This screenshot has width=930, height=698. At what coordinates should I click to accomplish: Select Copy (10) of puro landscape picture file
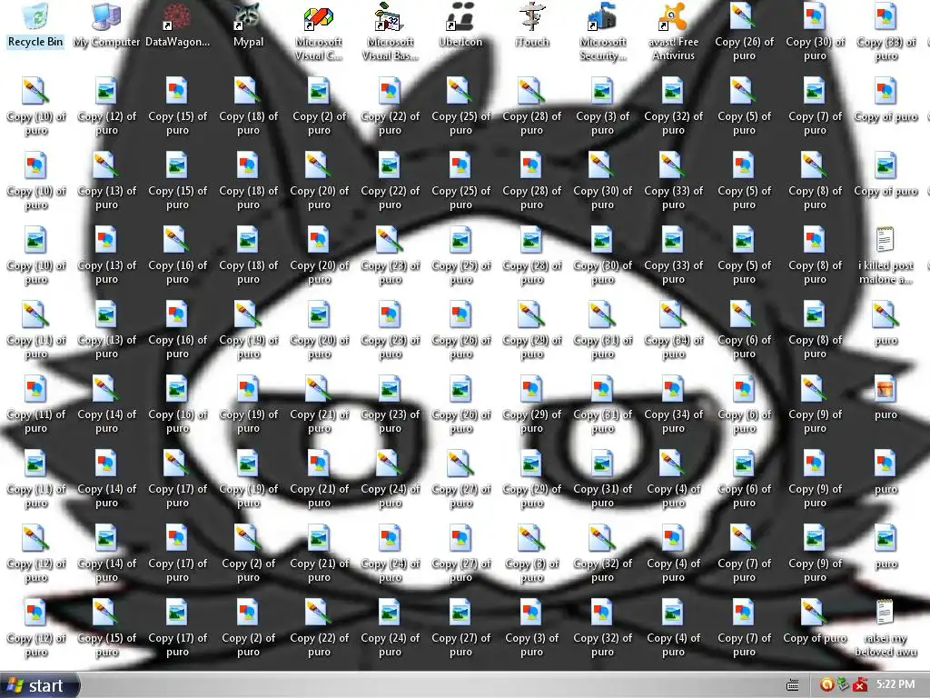[x=35, y=255]
